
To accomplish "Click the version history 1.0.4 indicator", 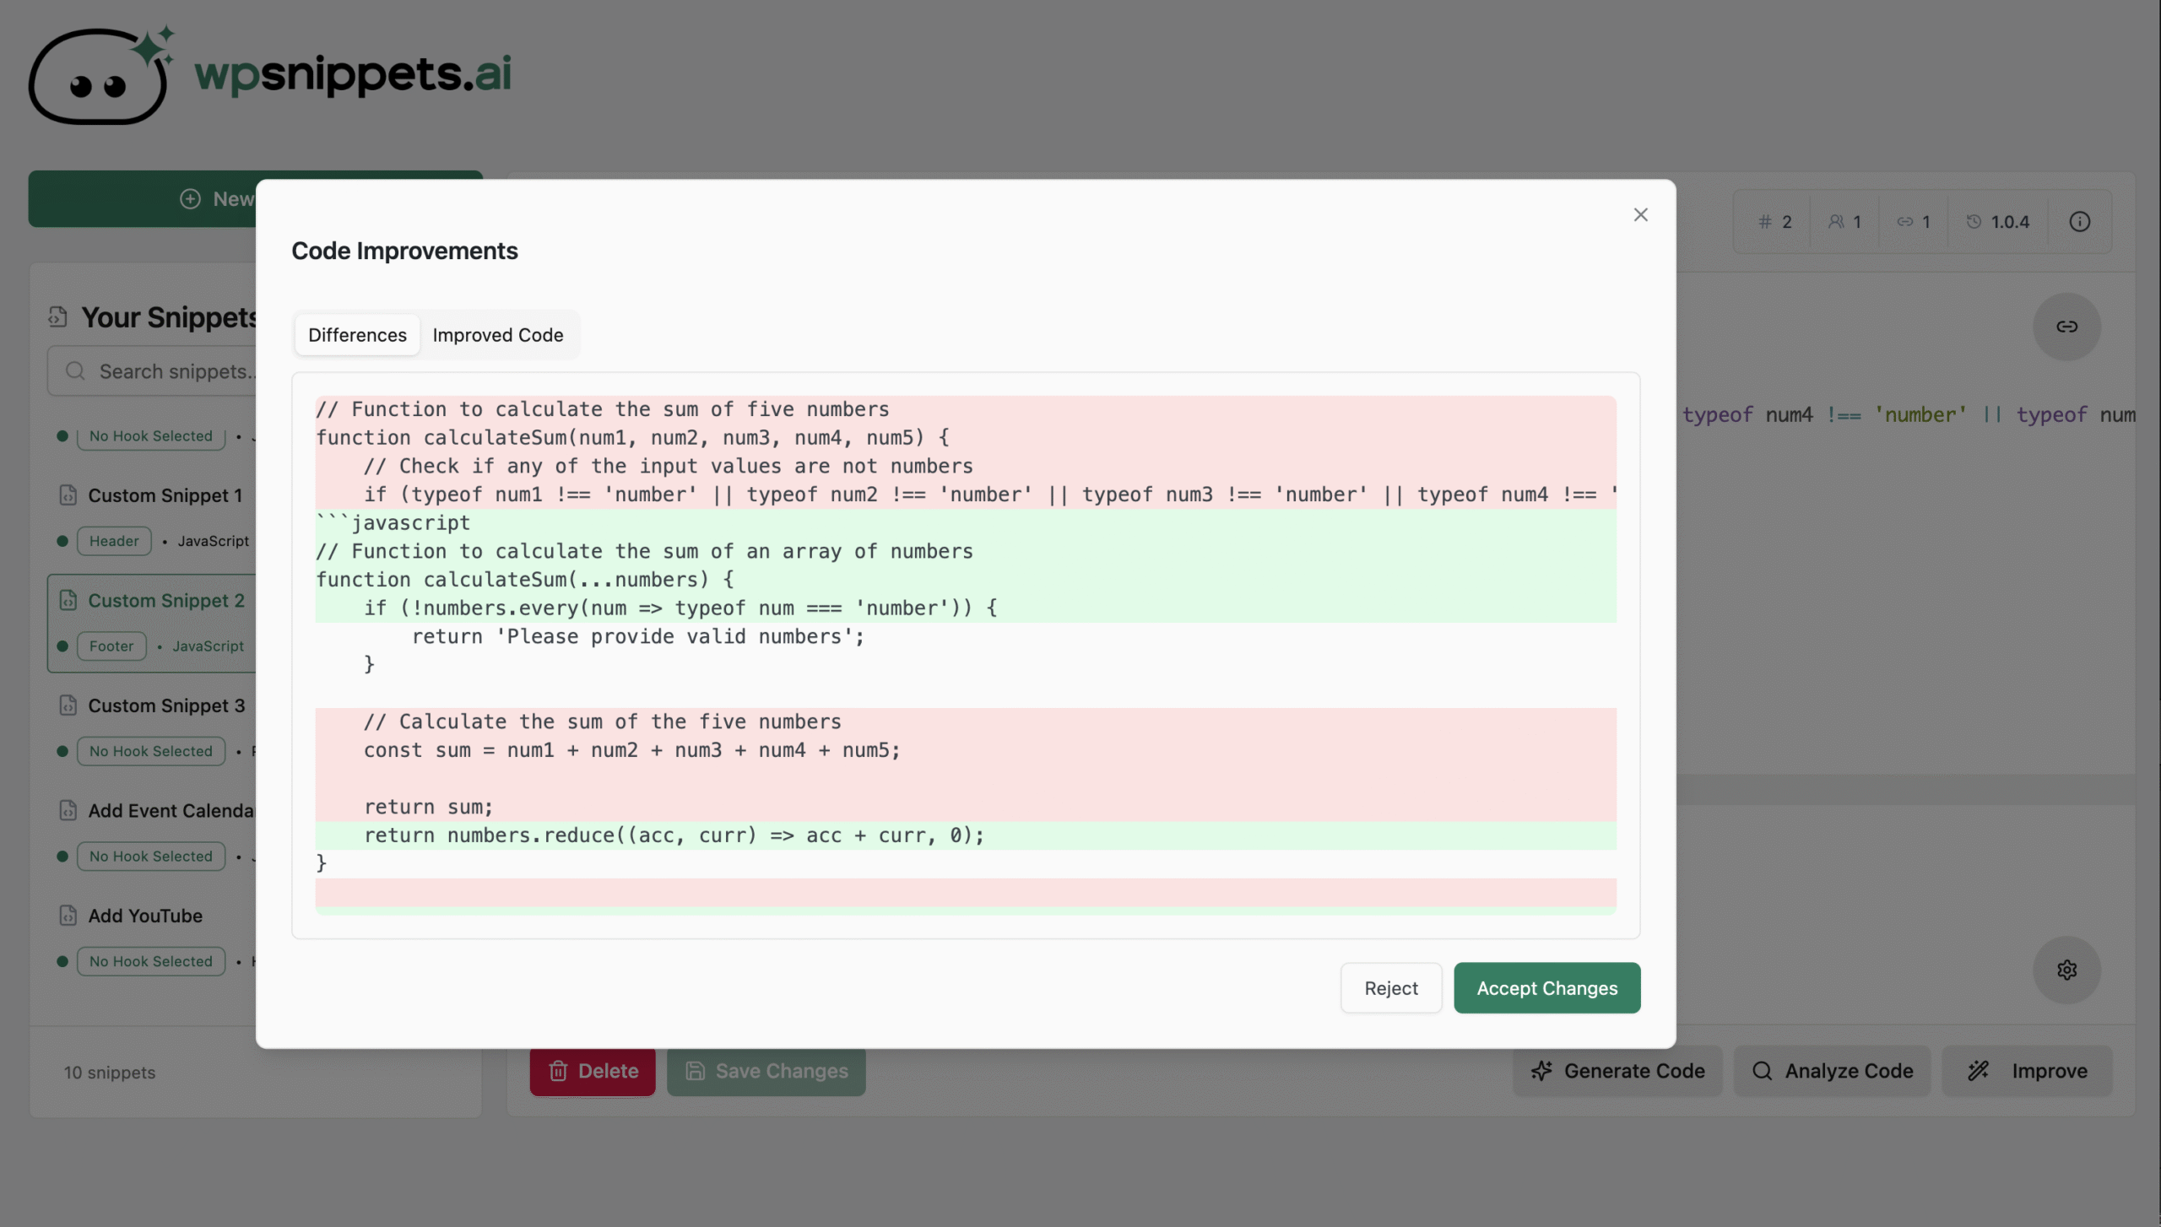I will (x=1998, y=222).
